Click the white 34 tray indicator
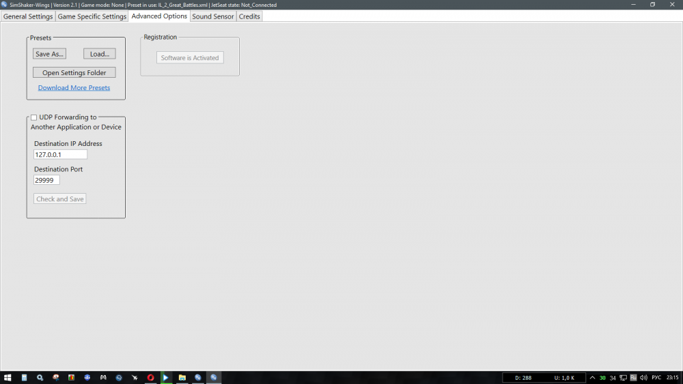 pos(613,378)
